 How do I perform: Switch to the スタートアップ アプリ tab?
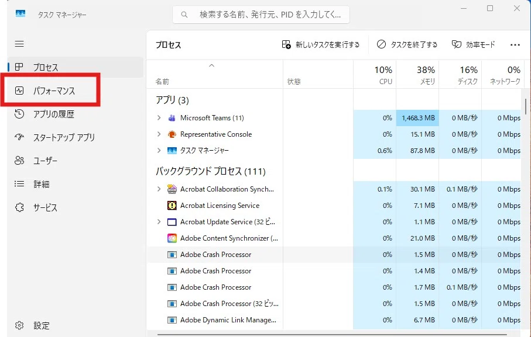pyautogui.click(x=75, y=137)
